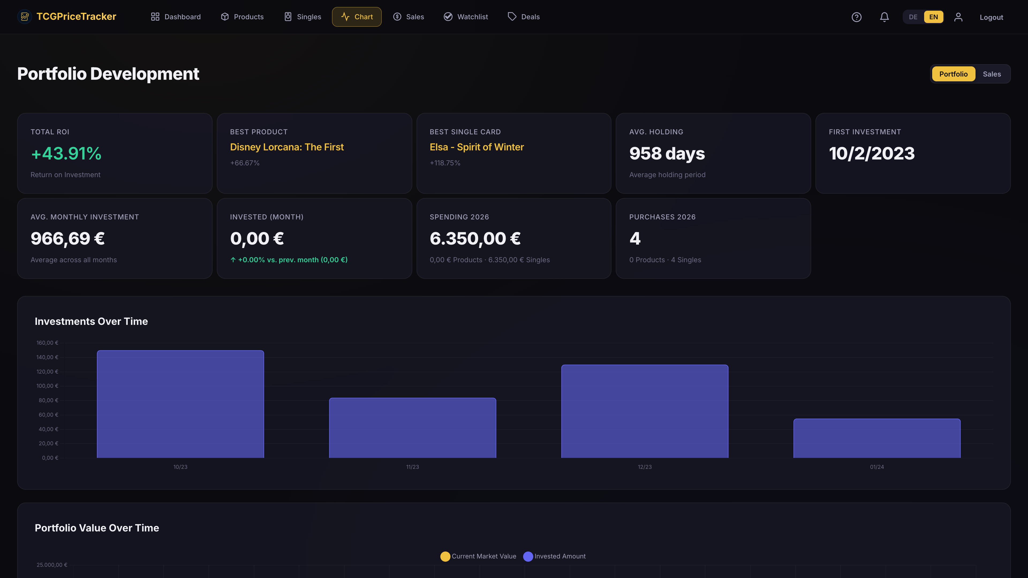
Task: Toggle the Invested Amount legend swatch
Action: click(x=528, y=557)
